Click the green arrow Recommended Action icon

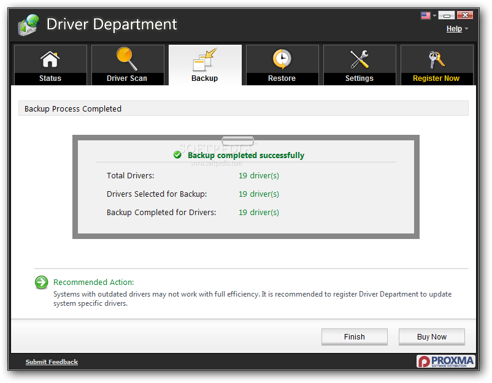[x=42, y=283]
